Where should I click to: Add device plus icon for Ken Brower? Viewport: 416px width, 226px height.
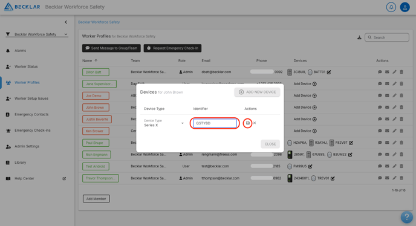pos(314,131)
